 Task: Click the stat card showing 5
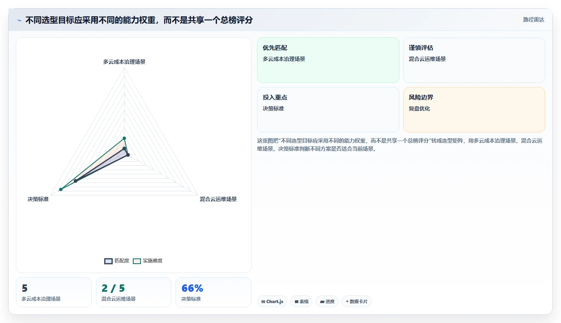(x=54, y=292)
